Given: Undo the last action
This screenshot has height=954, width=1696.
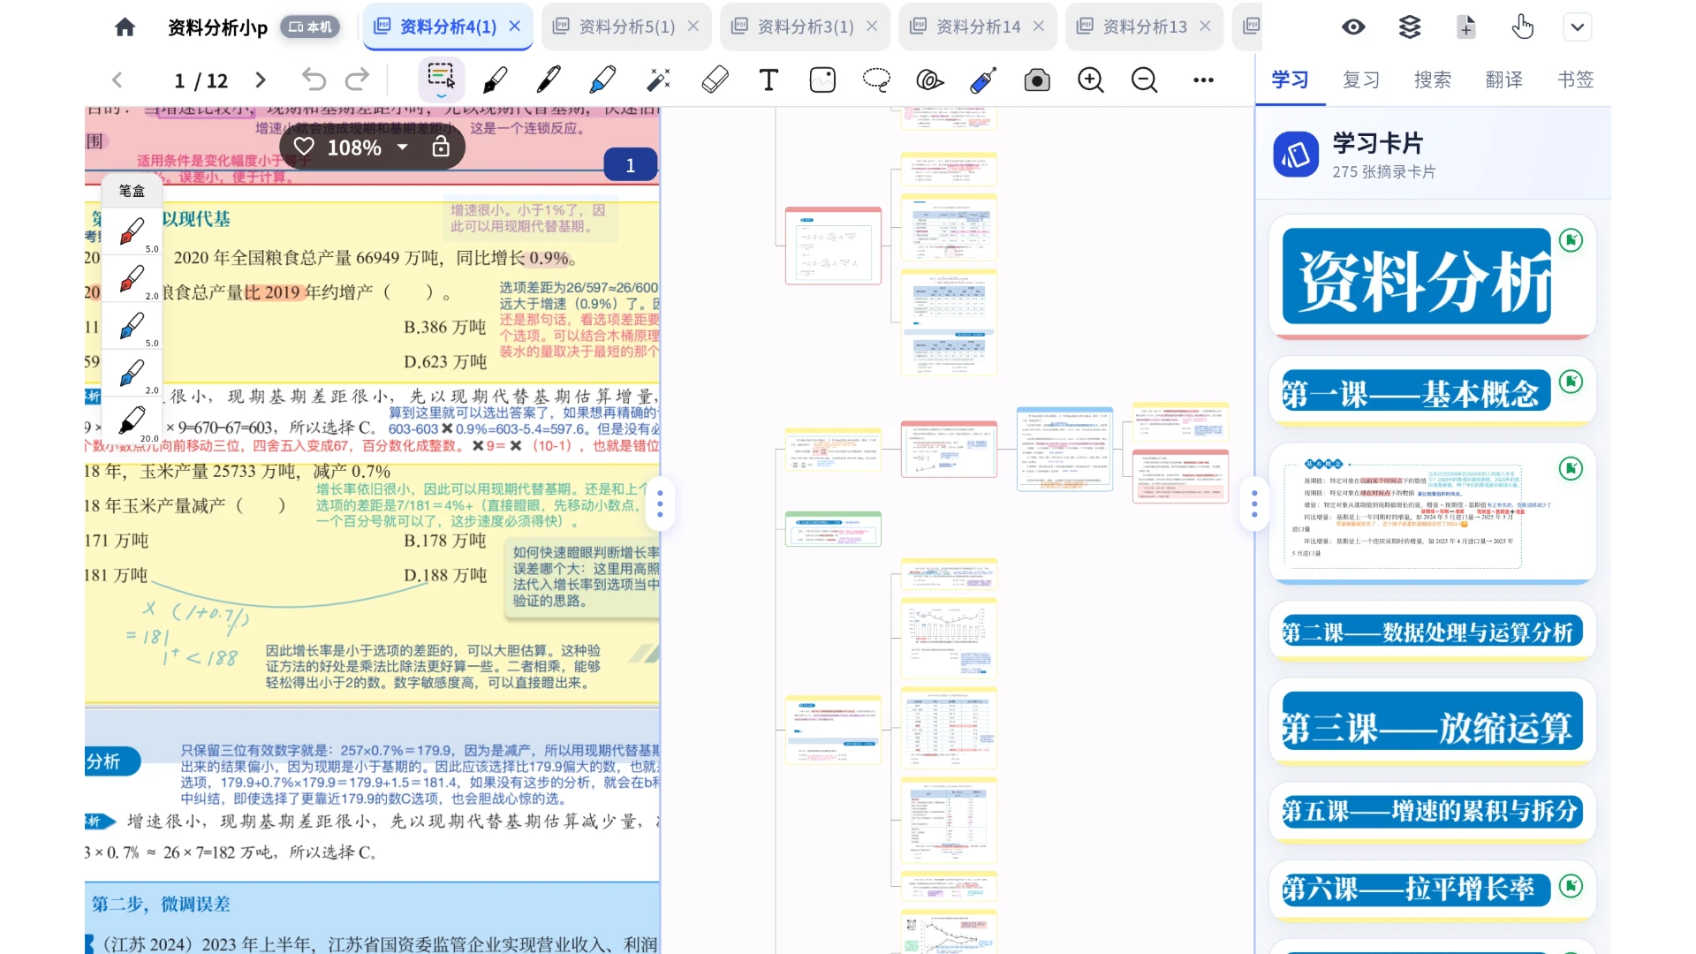Looking at the screenshot, I should pos(314,80).
